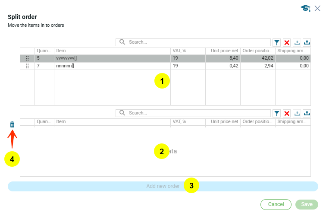Grab the drag handle of the vvvvvvvv row

pos(27,58)
